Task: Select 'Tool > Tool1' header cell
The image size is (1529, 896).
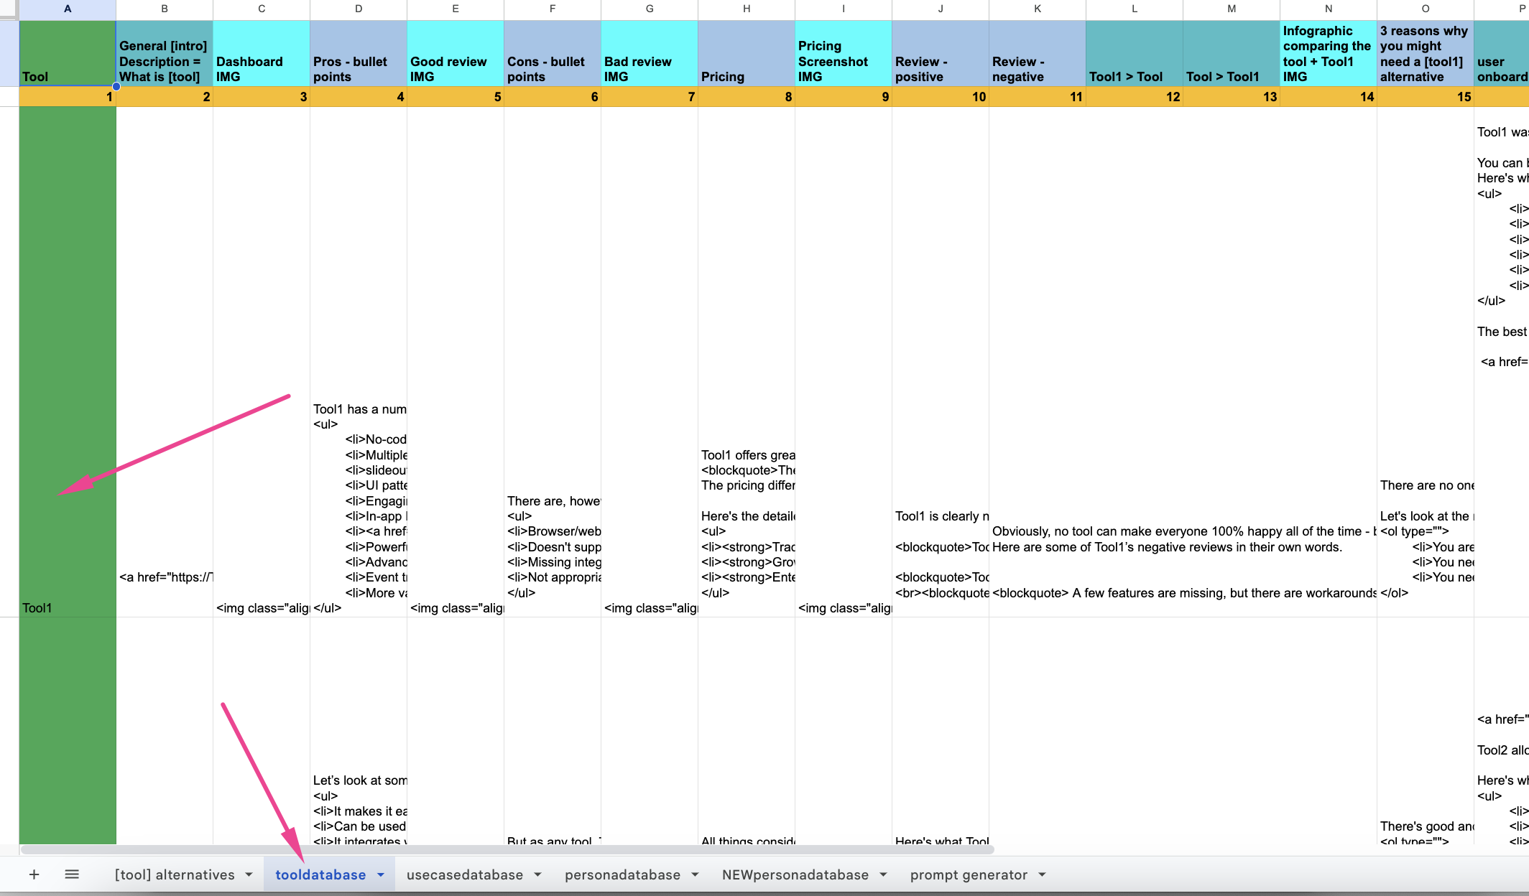Action: 1232,53
